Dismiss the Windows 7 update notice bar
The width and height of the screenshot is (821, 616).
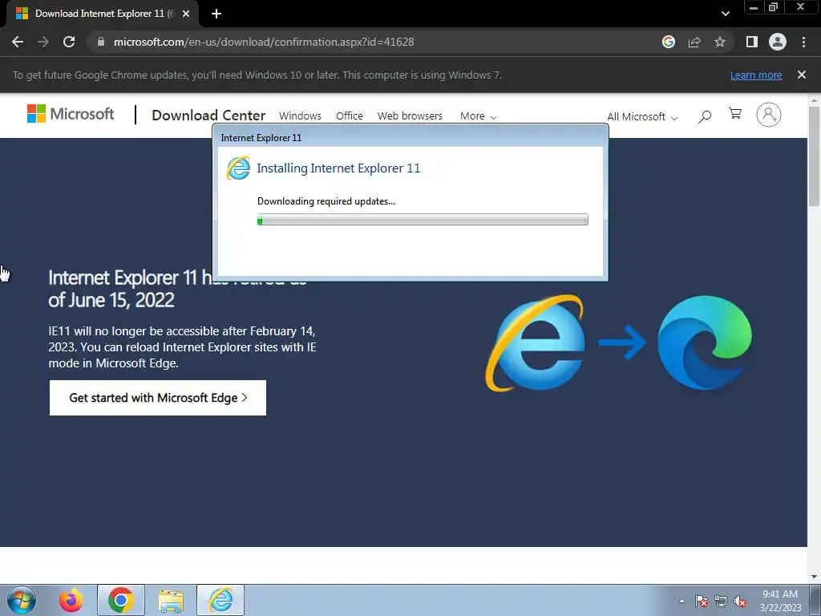pyautogui.click(x=802, y=75)
